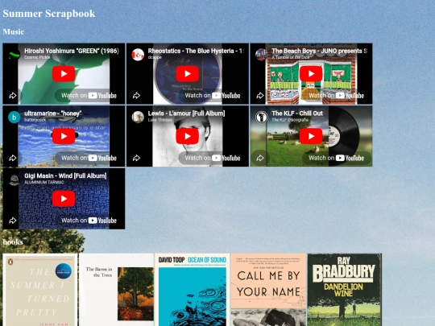Open The KLF Discografia channel avatar
The height and width of the screenshot is (326, 435).
[x=261, y=117]
